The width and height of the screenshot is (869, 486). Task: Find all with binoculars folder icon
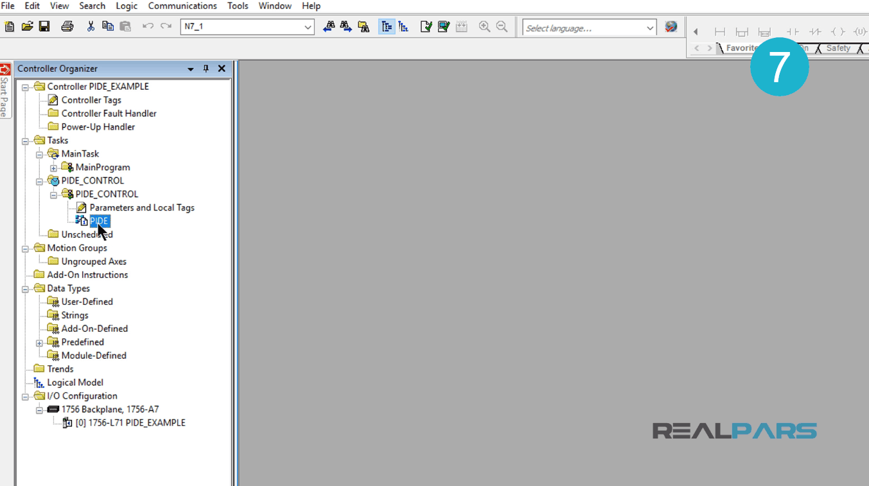tap(364, 27)
